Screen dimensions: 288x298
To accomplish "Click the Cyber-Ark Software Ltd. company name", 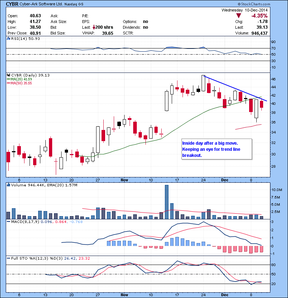I will coord(41,4).
